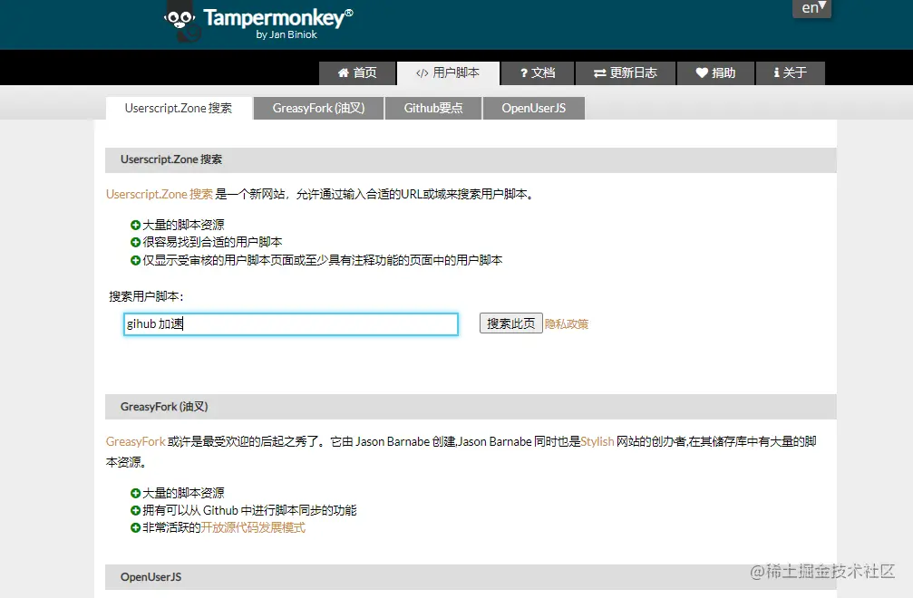Image resolution: width=913 pixels, height=598 pixels.
Task: Click plus icon beside first 大量的脚本资源 in Userscript.Zone
Action: (135, 225)
